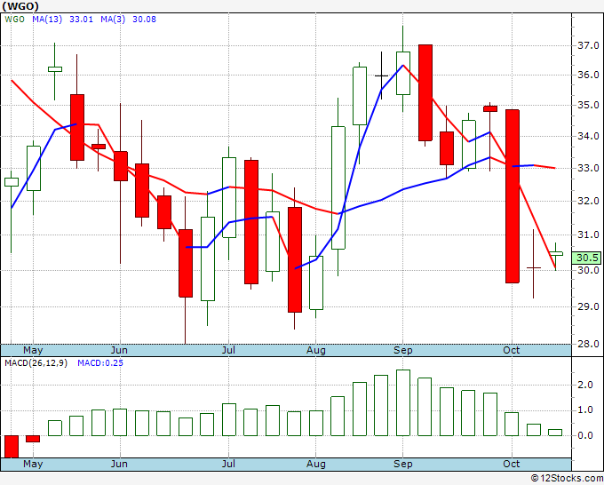Image resolution: width=604 pixels, height=485 pixels.
Task: Click the 35.0 price axis label
Action: click(x=588, y=105)
